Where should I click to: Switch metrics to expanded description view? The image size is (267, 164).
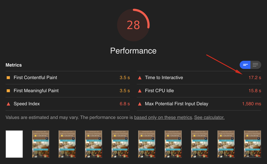[256, 65]
